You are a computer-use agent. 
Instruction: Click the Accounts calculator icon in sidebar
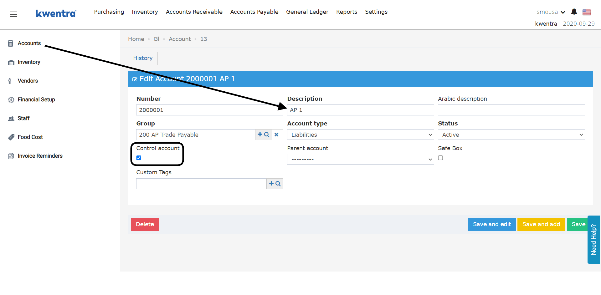tap(11, 43)
